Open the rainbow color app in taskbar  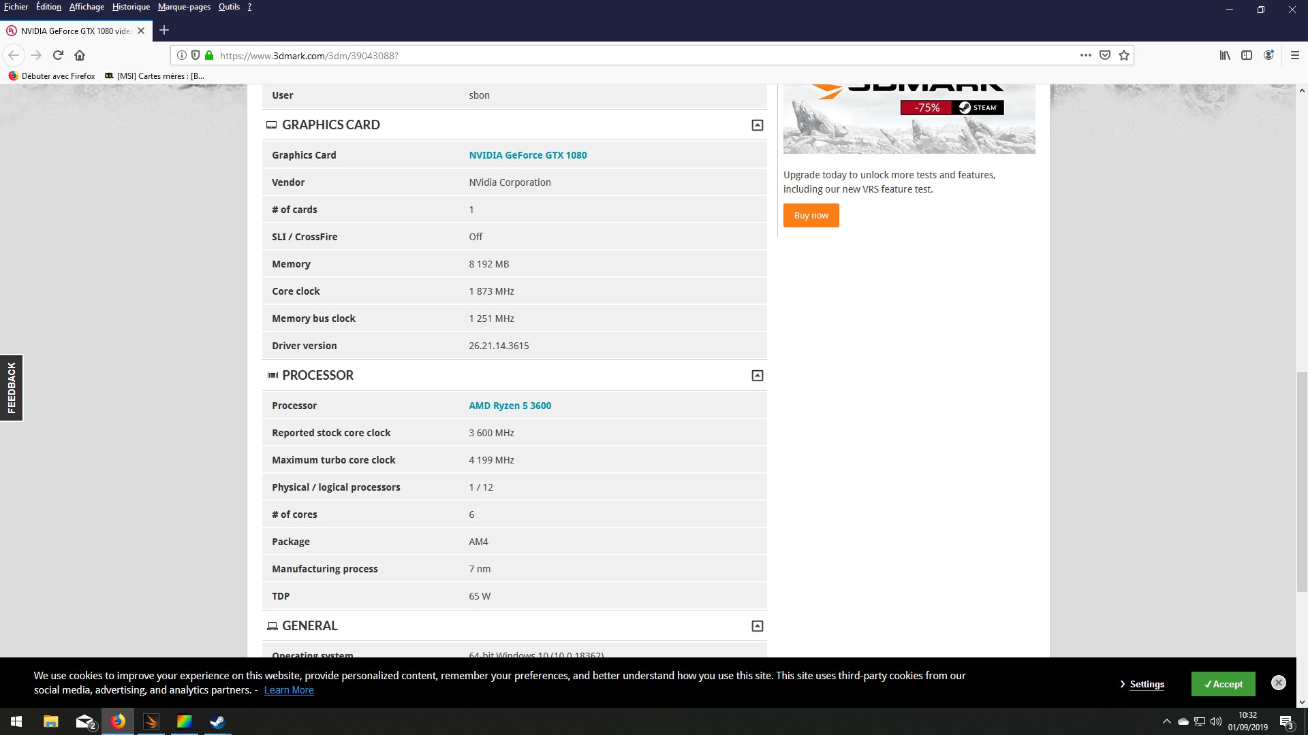click(x=185, y=721)
